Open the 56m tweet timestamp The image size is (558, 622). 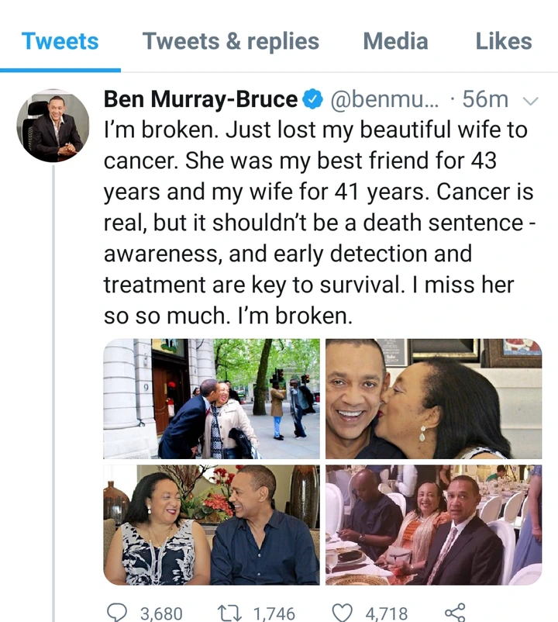click(484, 100)
